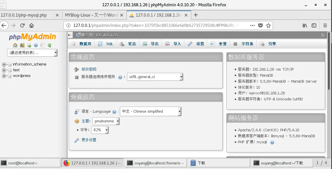The width and height of the screenshot is (332, 169).
Task: Open language selection dropdown
Action: coord(151,112)
